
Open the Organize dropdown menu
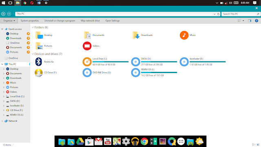pyautogui.click(x=9, y=21)
